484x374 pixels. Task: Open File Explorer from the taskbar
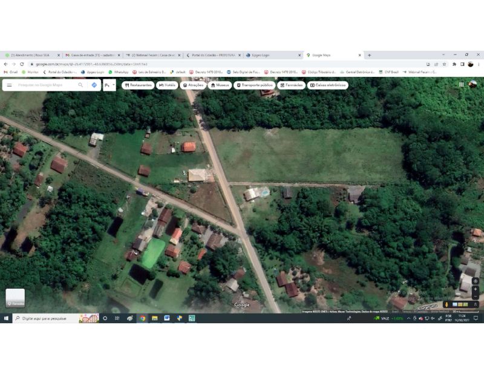click(155, 318)
